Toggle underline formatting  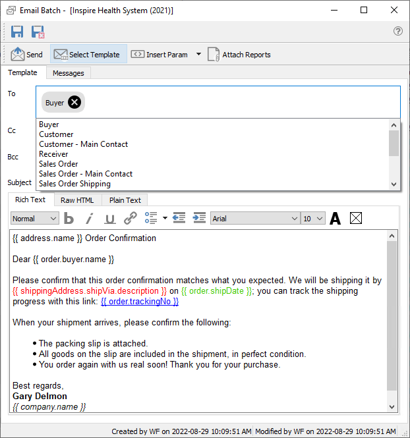[110, 218]
